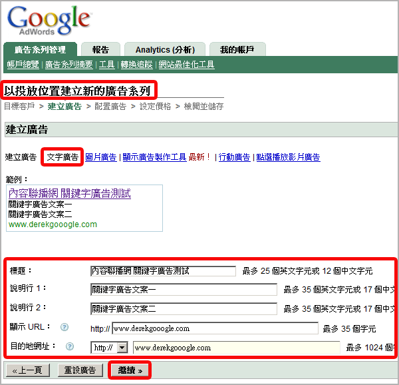Select the 文字廣告 ad type

tap(63, 157)
